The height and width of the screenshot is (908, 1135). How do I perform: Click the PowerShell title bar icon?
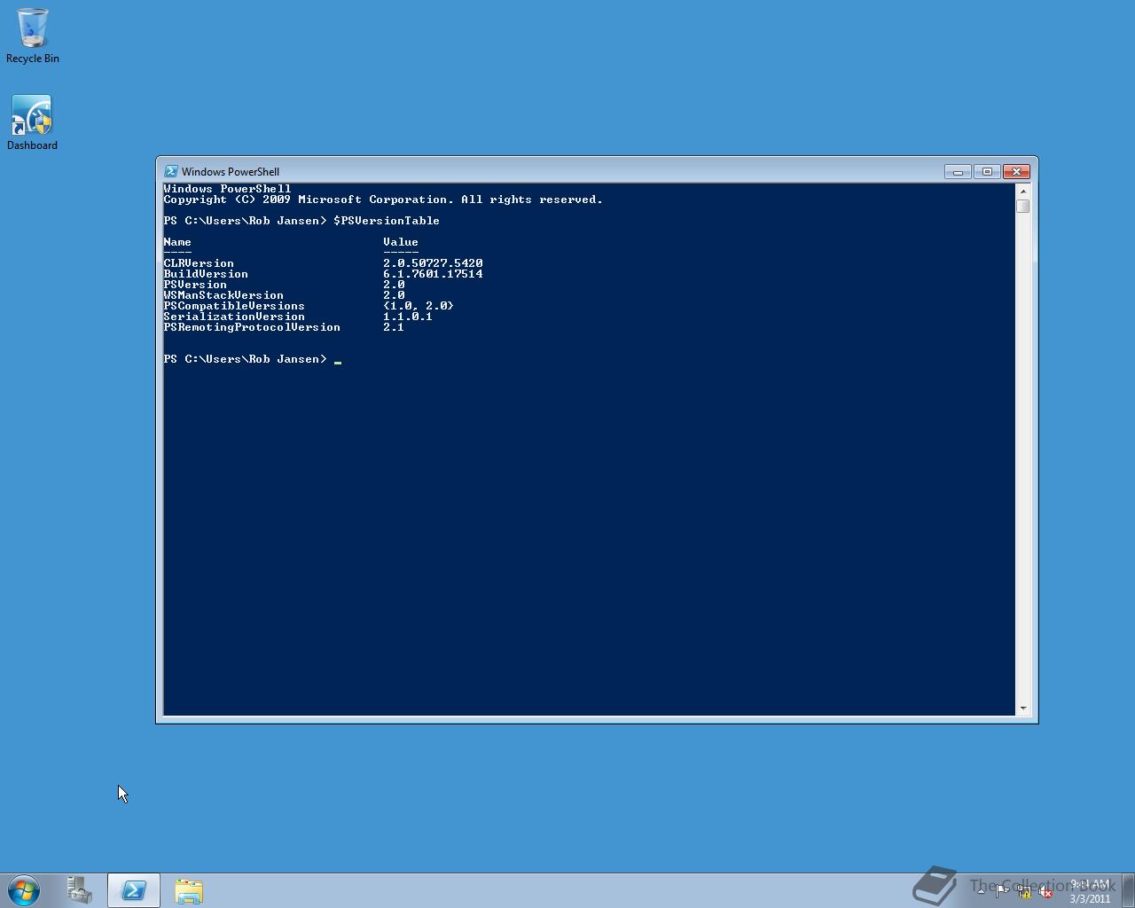point(171,171)
